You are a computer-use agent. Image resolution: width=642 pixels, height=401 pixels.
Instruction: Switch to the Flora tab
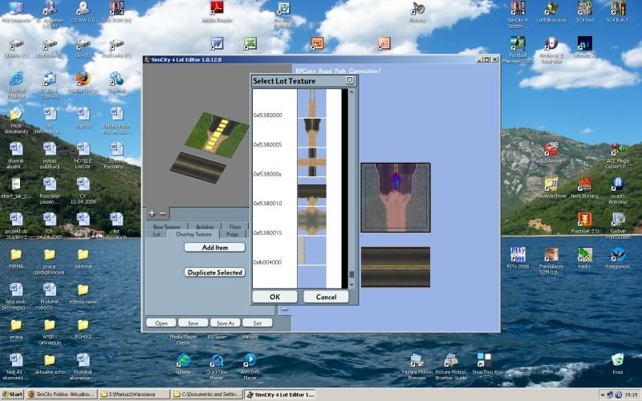click(x=235, y=226)
